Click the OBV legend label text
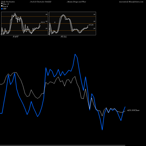146x146 pixels. [x=5, y=9]
